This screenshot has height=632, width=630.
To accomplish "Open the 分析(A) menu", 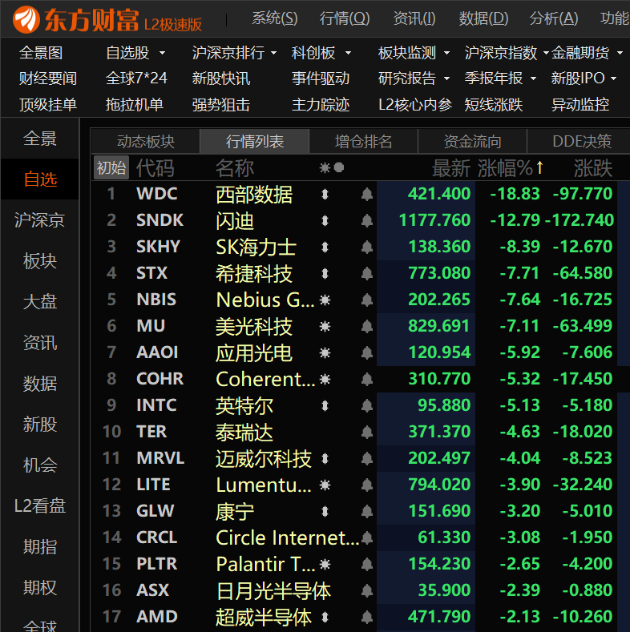I will click(554, 18).
